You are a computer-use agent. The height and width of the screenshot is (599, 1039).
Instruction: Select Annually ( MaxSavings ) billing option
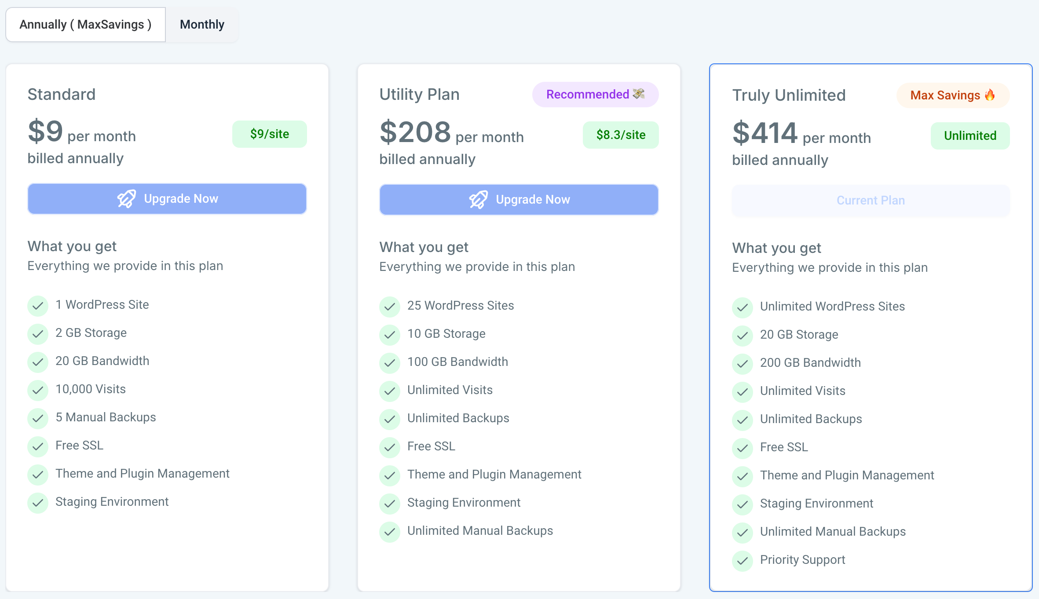pos(85,25)
